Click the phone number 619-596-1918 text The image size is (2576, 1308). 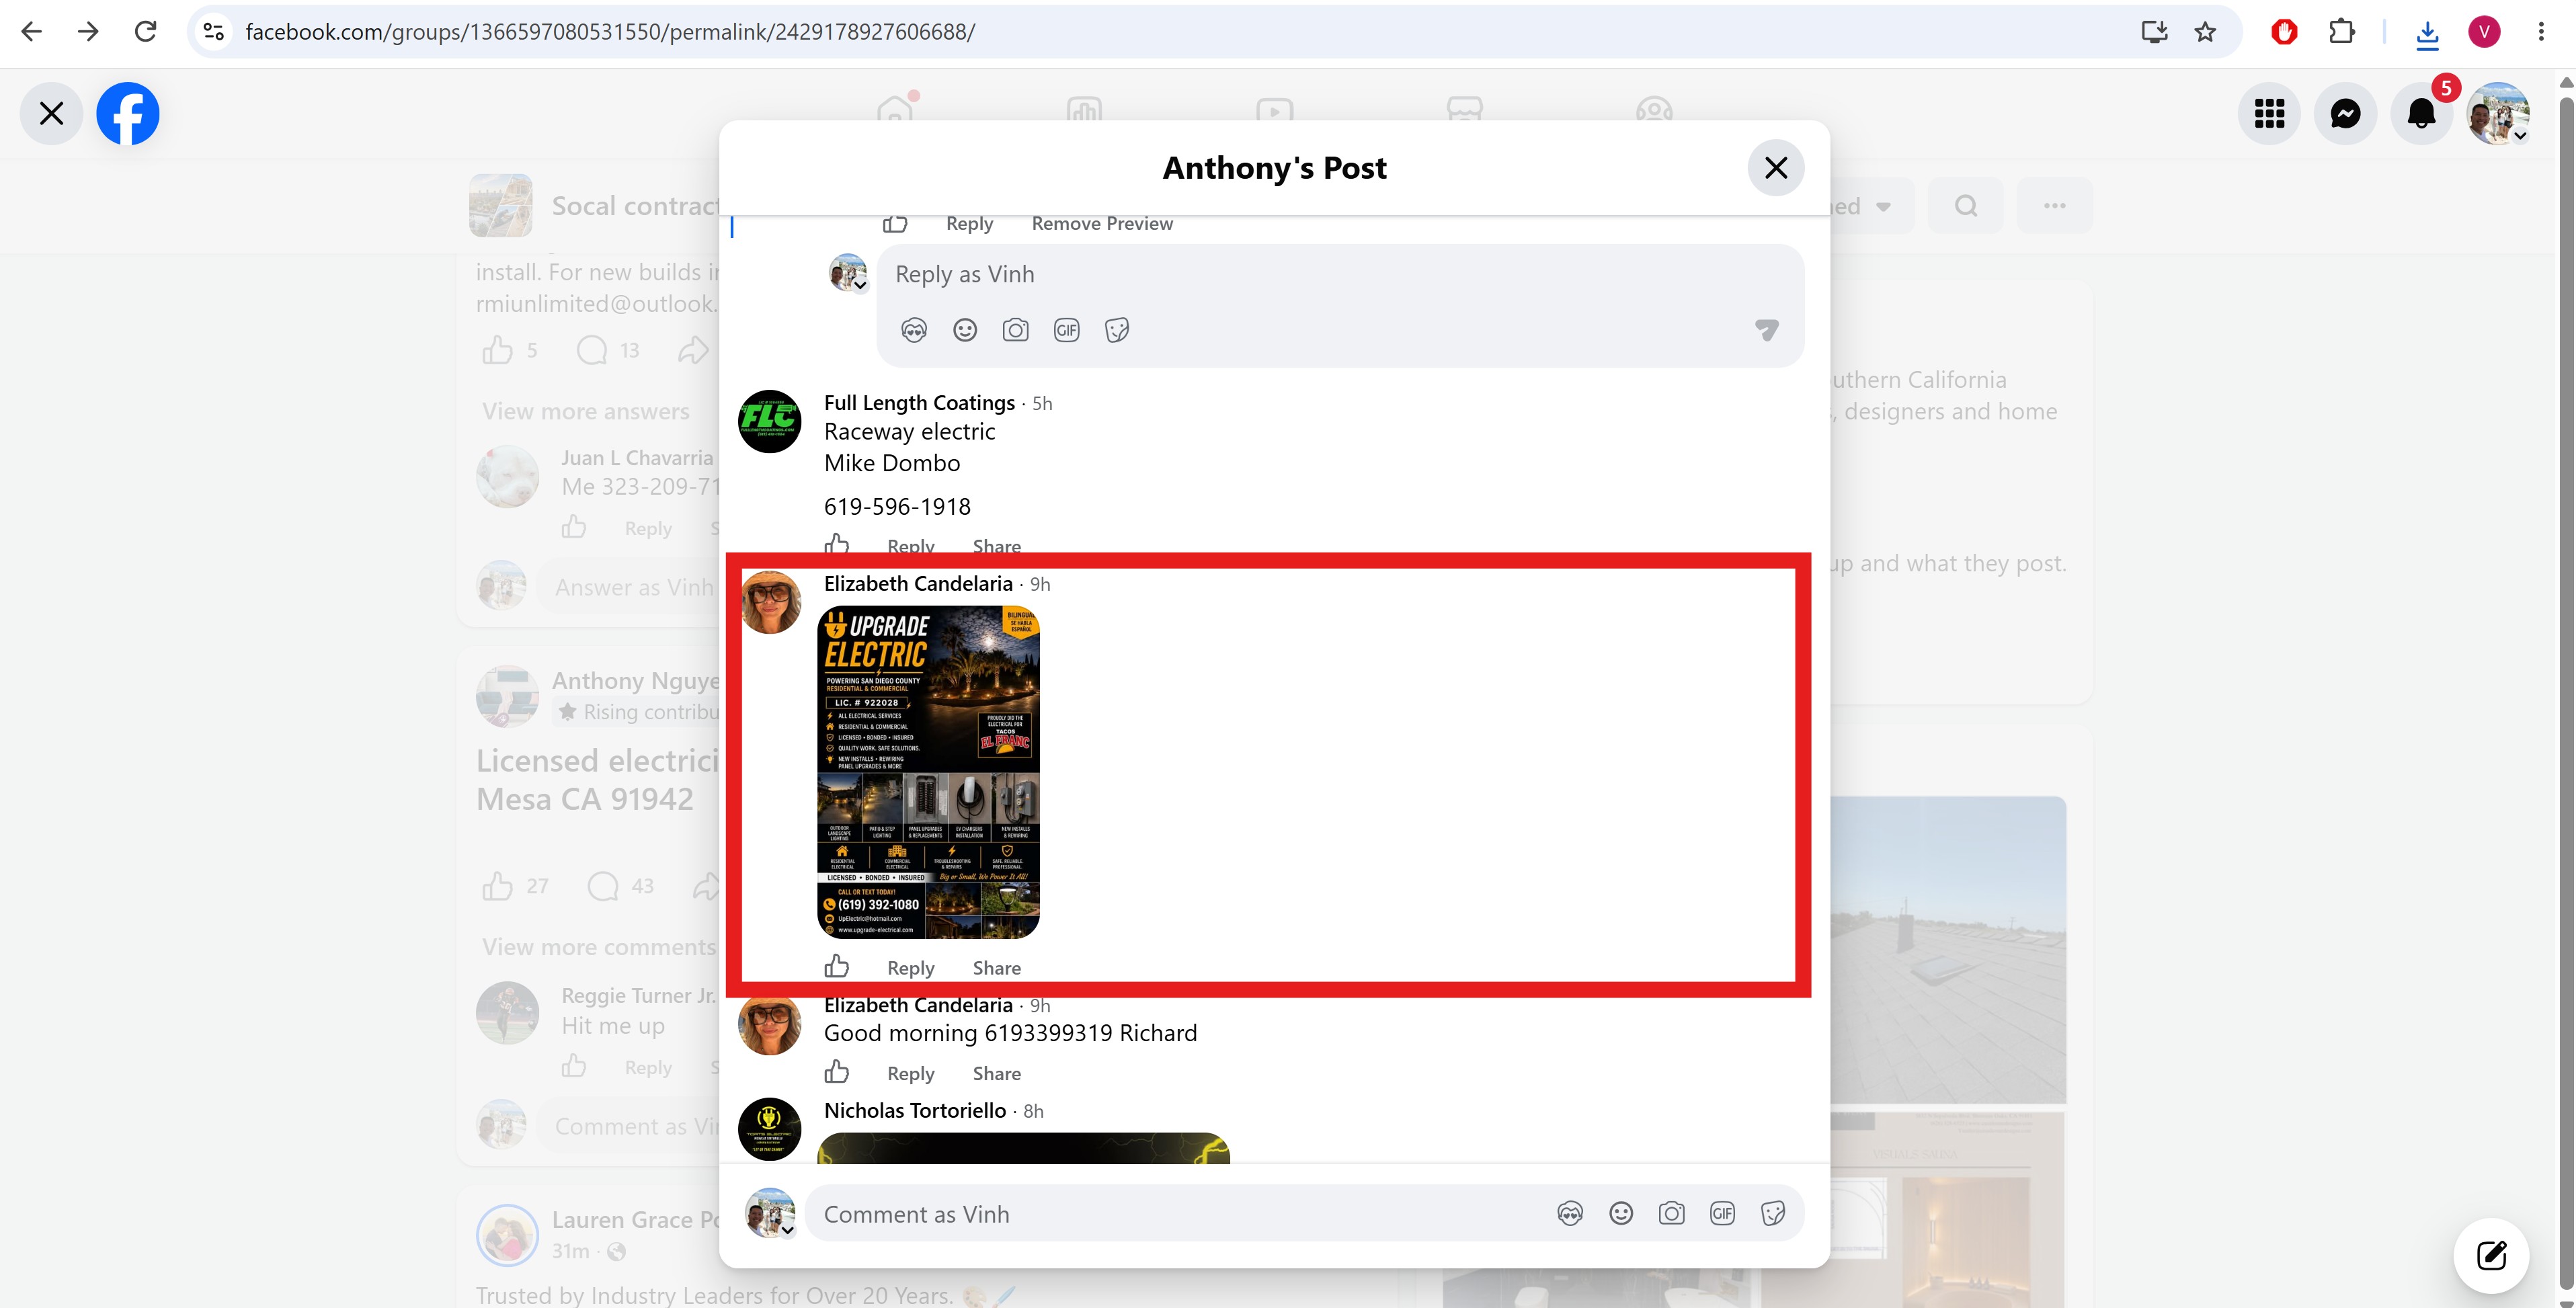tap(897, 507)
